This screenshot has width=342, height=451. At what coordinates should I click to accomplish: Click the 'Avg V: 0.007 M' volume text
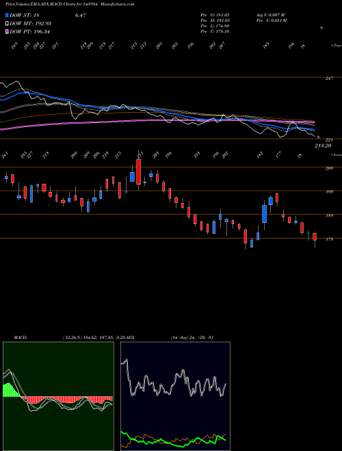pyautogui.click(x=270, y=14)
